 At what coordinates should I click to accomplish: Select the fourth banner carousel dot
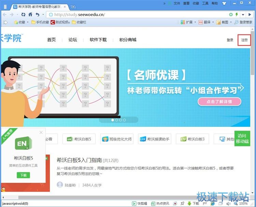(x=124, y=120)
